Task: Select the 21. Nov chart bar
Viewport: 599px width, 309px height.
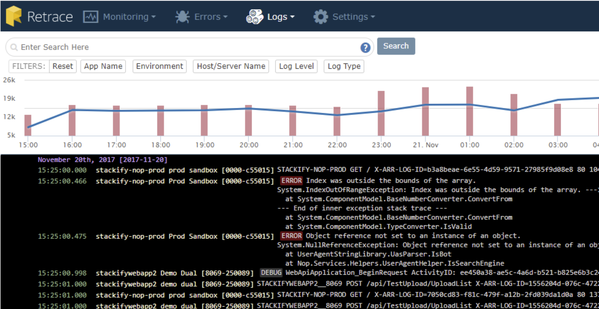Action: click(x=425, y=111)
